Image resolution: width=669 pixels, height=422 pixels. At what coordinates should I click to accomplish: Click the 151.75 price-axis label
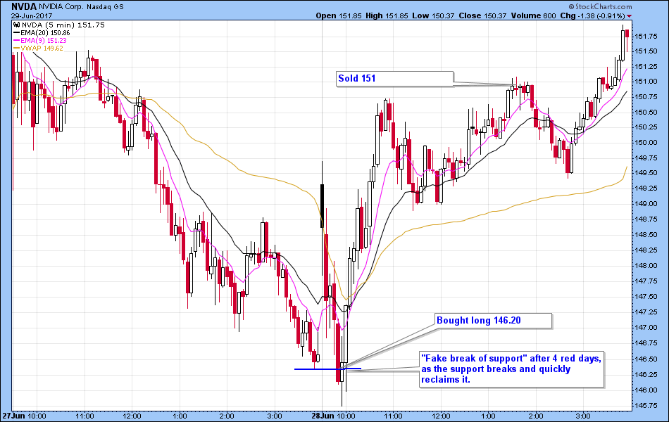coord(646,37)
